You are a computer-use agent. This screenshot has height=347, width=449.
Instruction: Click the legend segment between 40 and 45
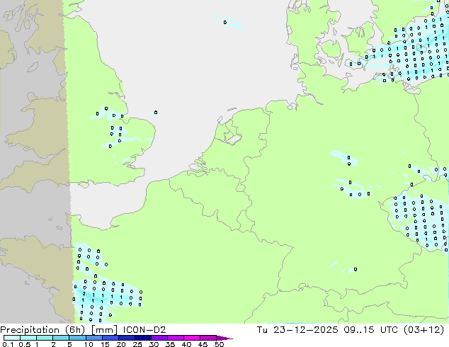tap(193, 338)
